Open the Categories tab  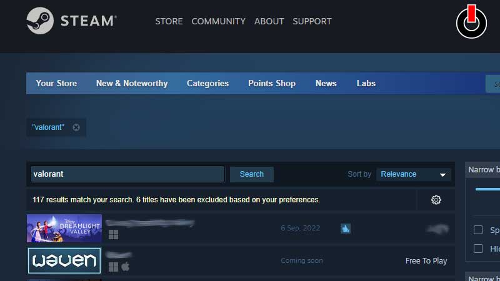207,84
